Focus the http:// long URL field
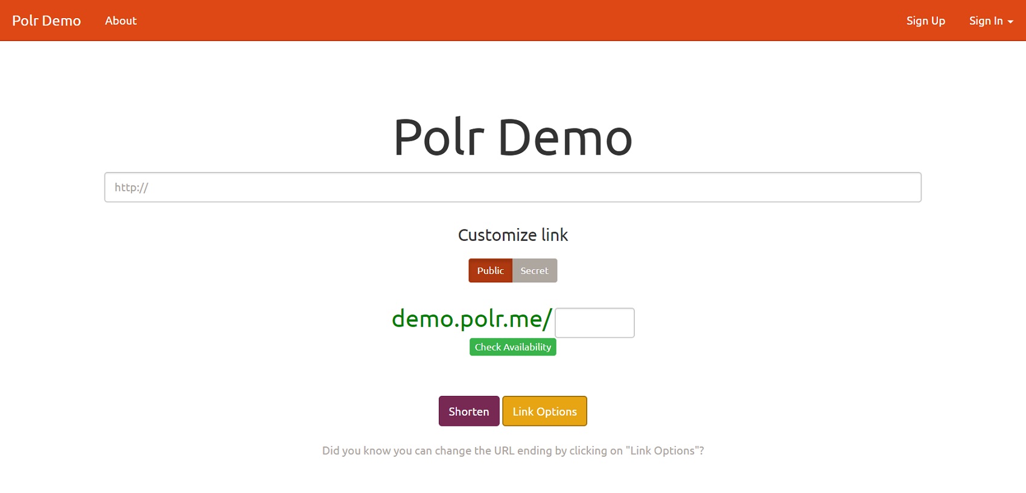The image size is (1026, 493). pos(512,187)
